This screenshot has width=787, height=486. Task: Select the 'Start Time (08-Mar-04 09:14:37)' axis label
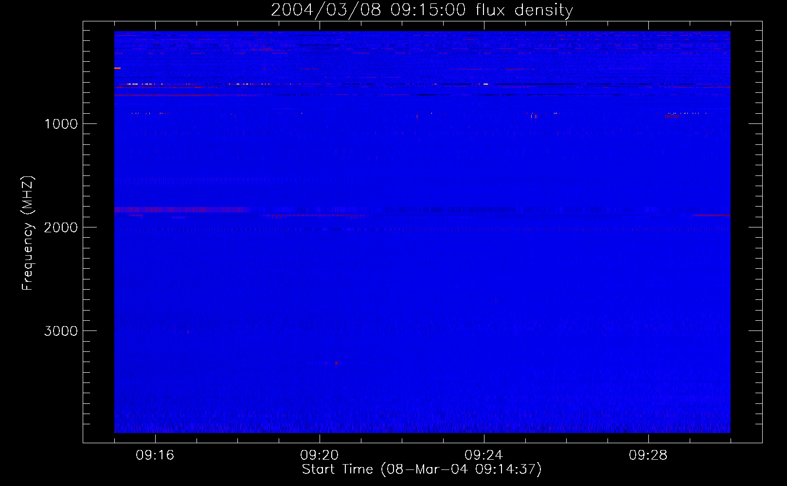click(422, 469)
